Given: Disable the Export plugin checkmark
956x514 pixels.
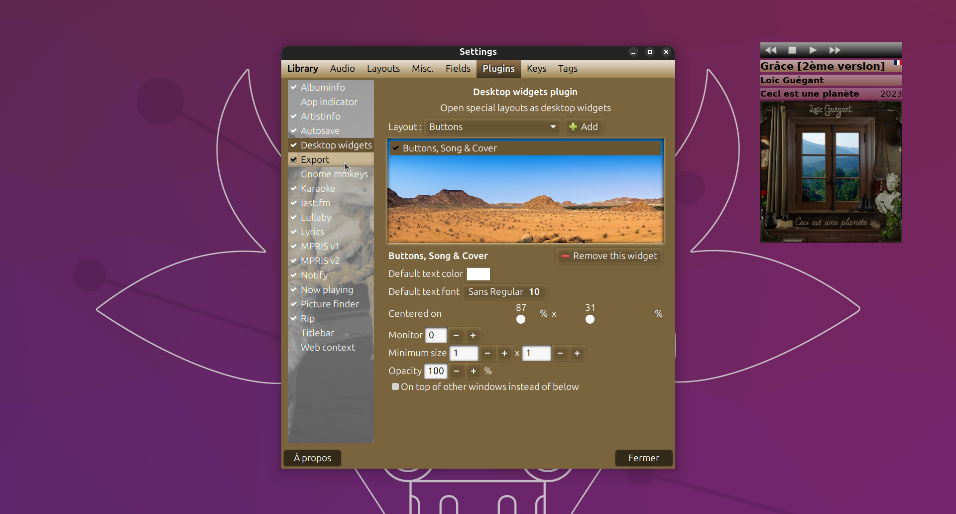Looking at the screenshot, I should [294, 159].
